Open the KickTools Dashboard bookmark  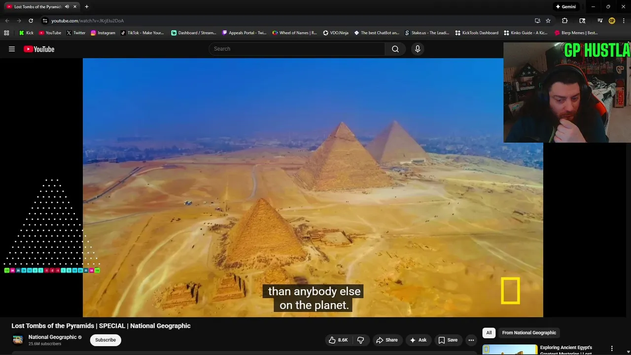point(477,33)
